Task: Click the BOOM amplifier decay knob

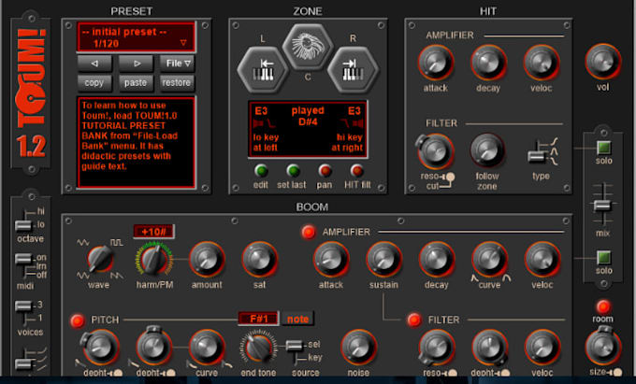Action: (437, 260)
